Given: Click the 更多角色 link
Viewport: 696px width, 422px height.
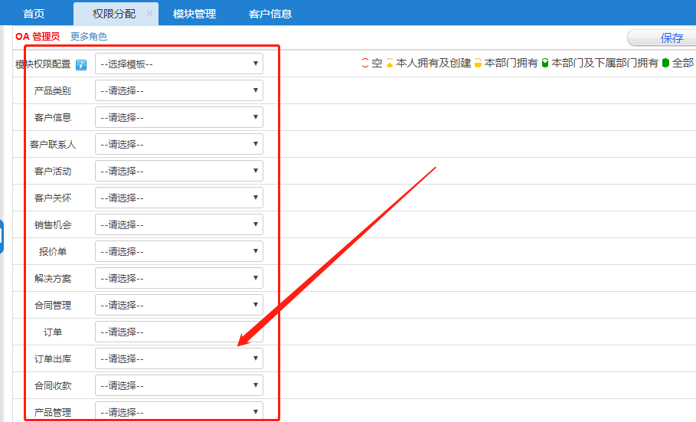Looking at the screenshot, I should coord(89,37).
